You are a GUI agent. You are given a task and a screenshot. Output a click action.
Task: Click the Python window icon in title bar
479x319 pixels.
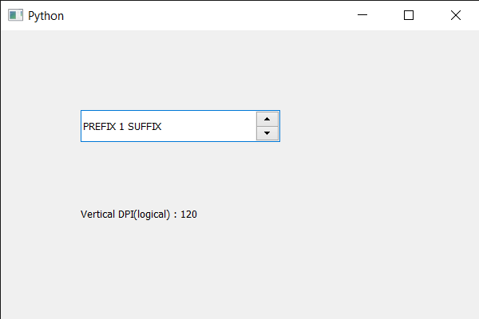pyautogui.click(x=15, y=15)
